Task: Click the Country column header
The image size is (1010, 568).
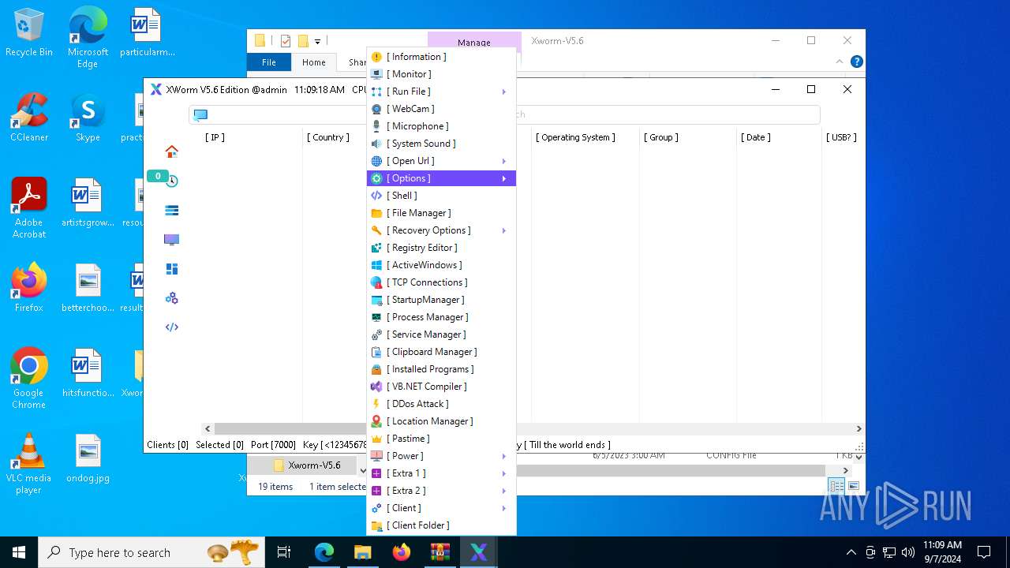Action: click(328, 137)
